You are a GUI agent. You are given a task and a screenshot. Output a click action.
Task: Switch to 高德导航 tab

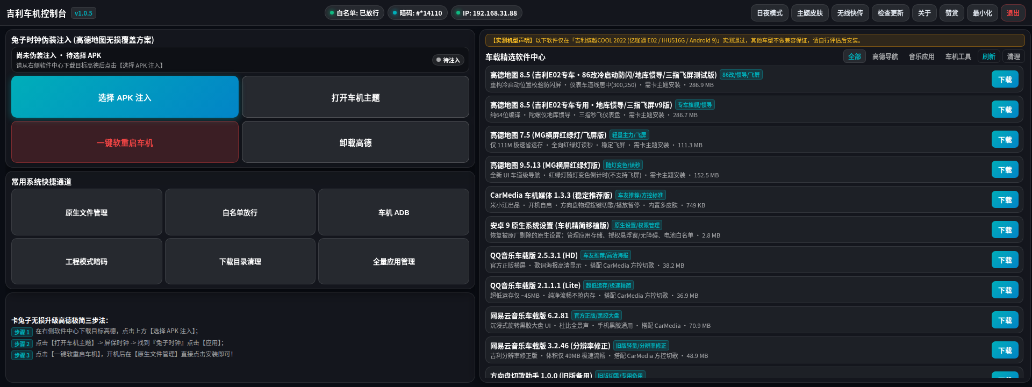coord(885,56)
